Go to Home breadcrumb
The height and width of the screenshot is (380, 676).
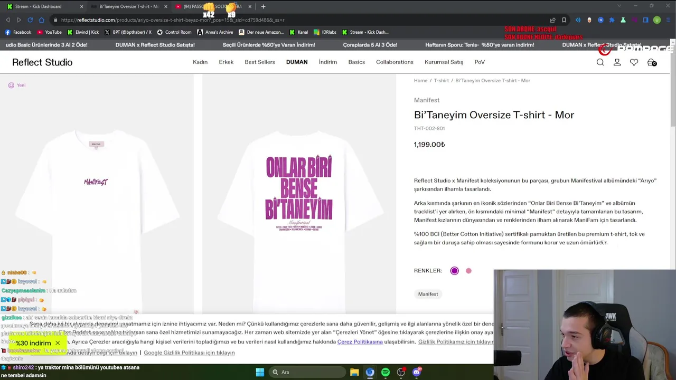pos(420,81)
